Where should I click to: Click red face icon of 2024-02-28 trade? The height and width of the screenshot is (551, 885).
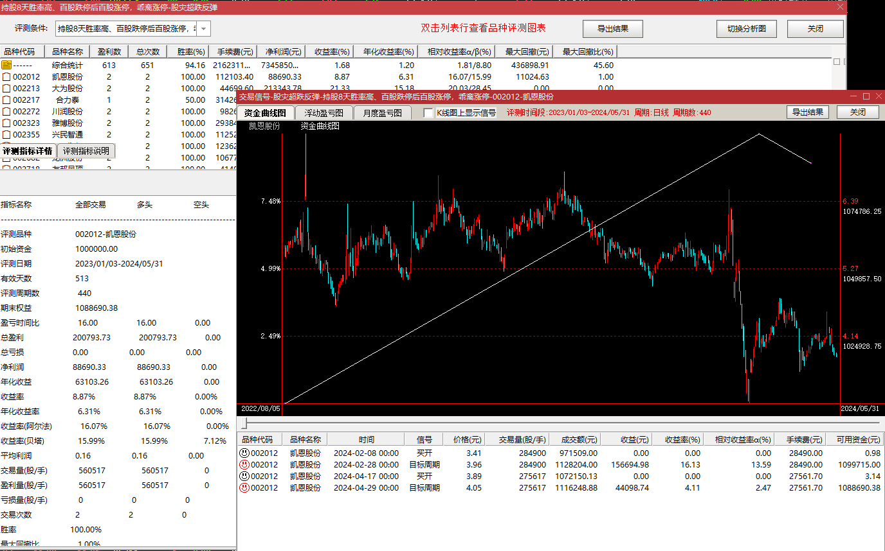point(244,464)
